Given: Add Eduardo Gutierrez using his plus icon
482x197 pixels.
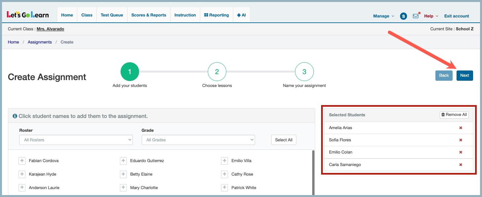Looking at the screenshot, I should click(x=123, y=161).
